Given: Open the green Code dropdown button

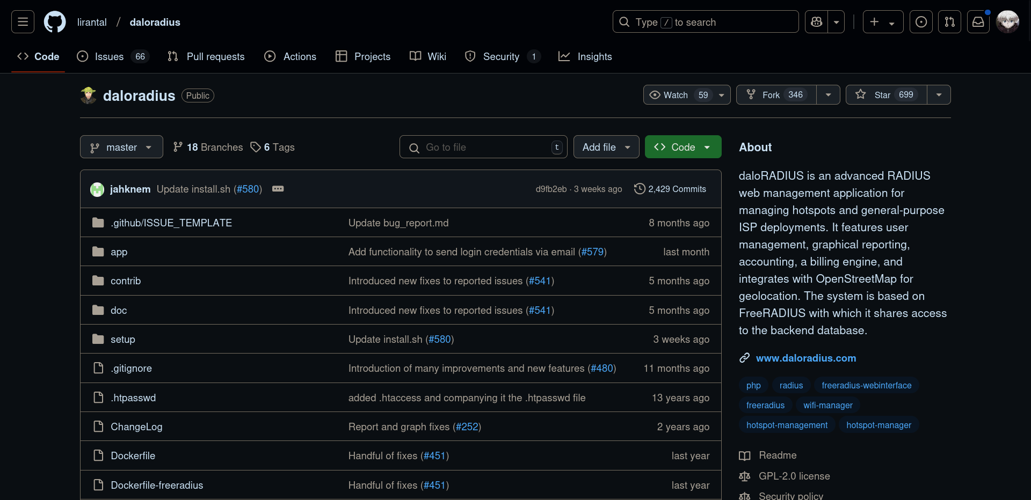Looking at the screenshot, I should click(683, 147).
